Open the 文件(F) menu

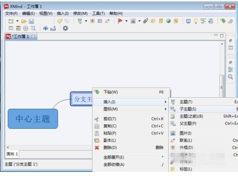pyautogui.click(x=11, y=13)
